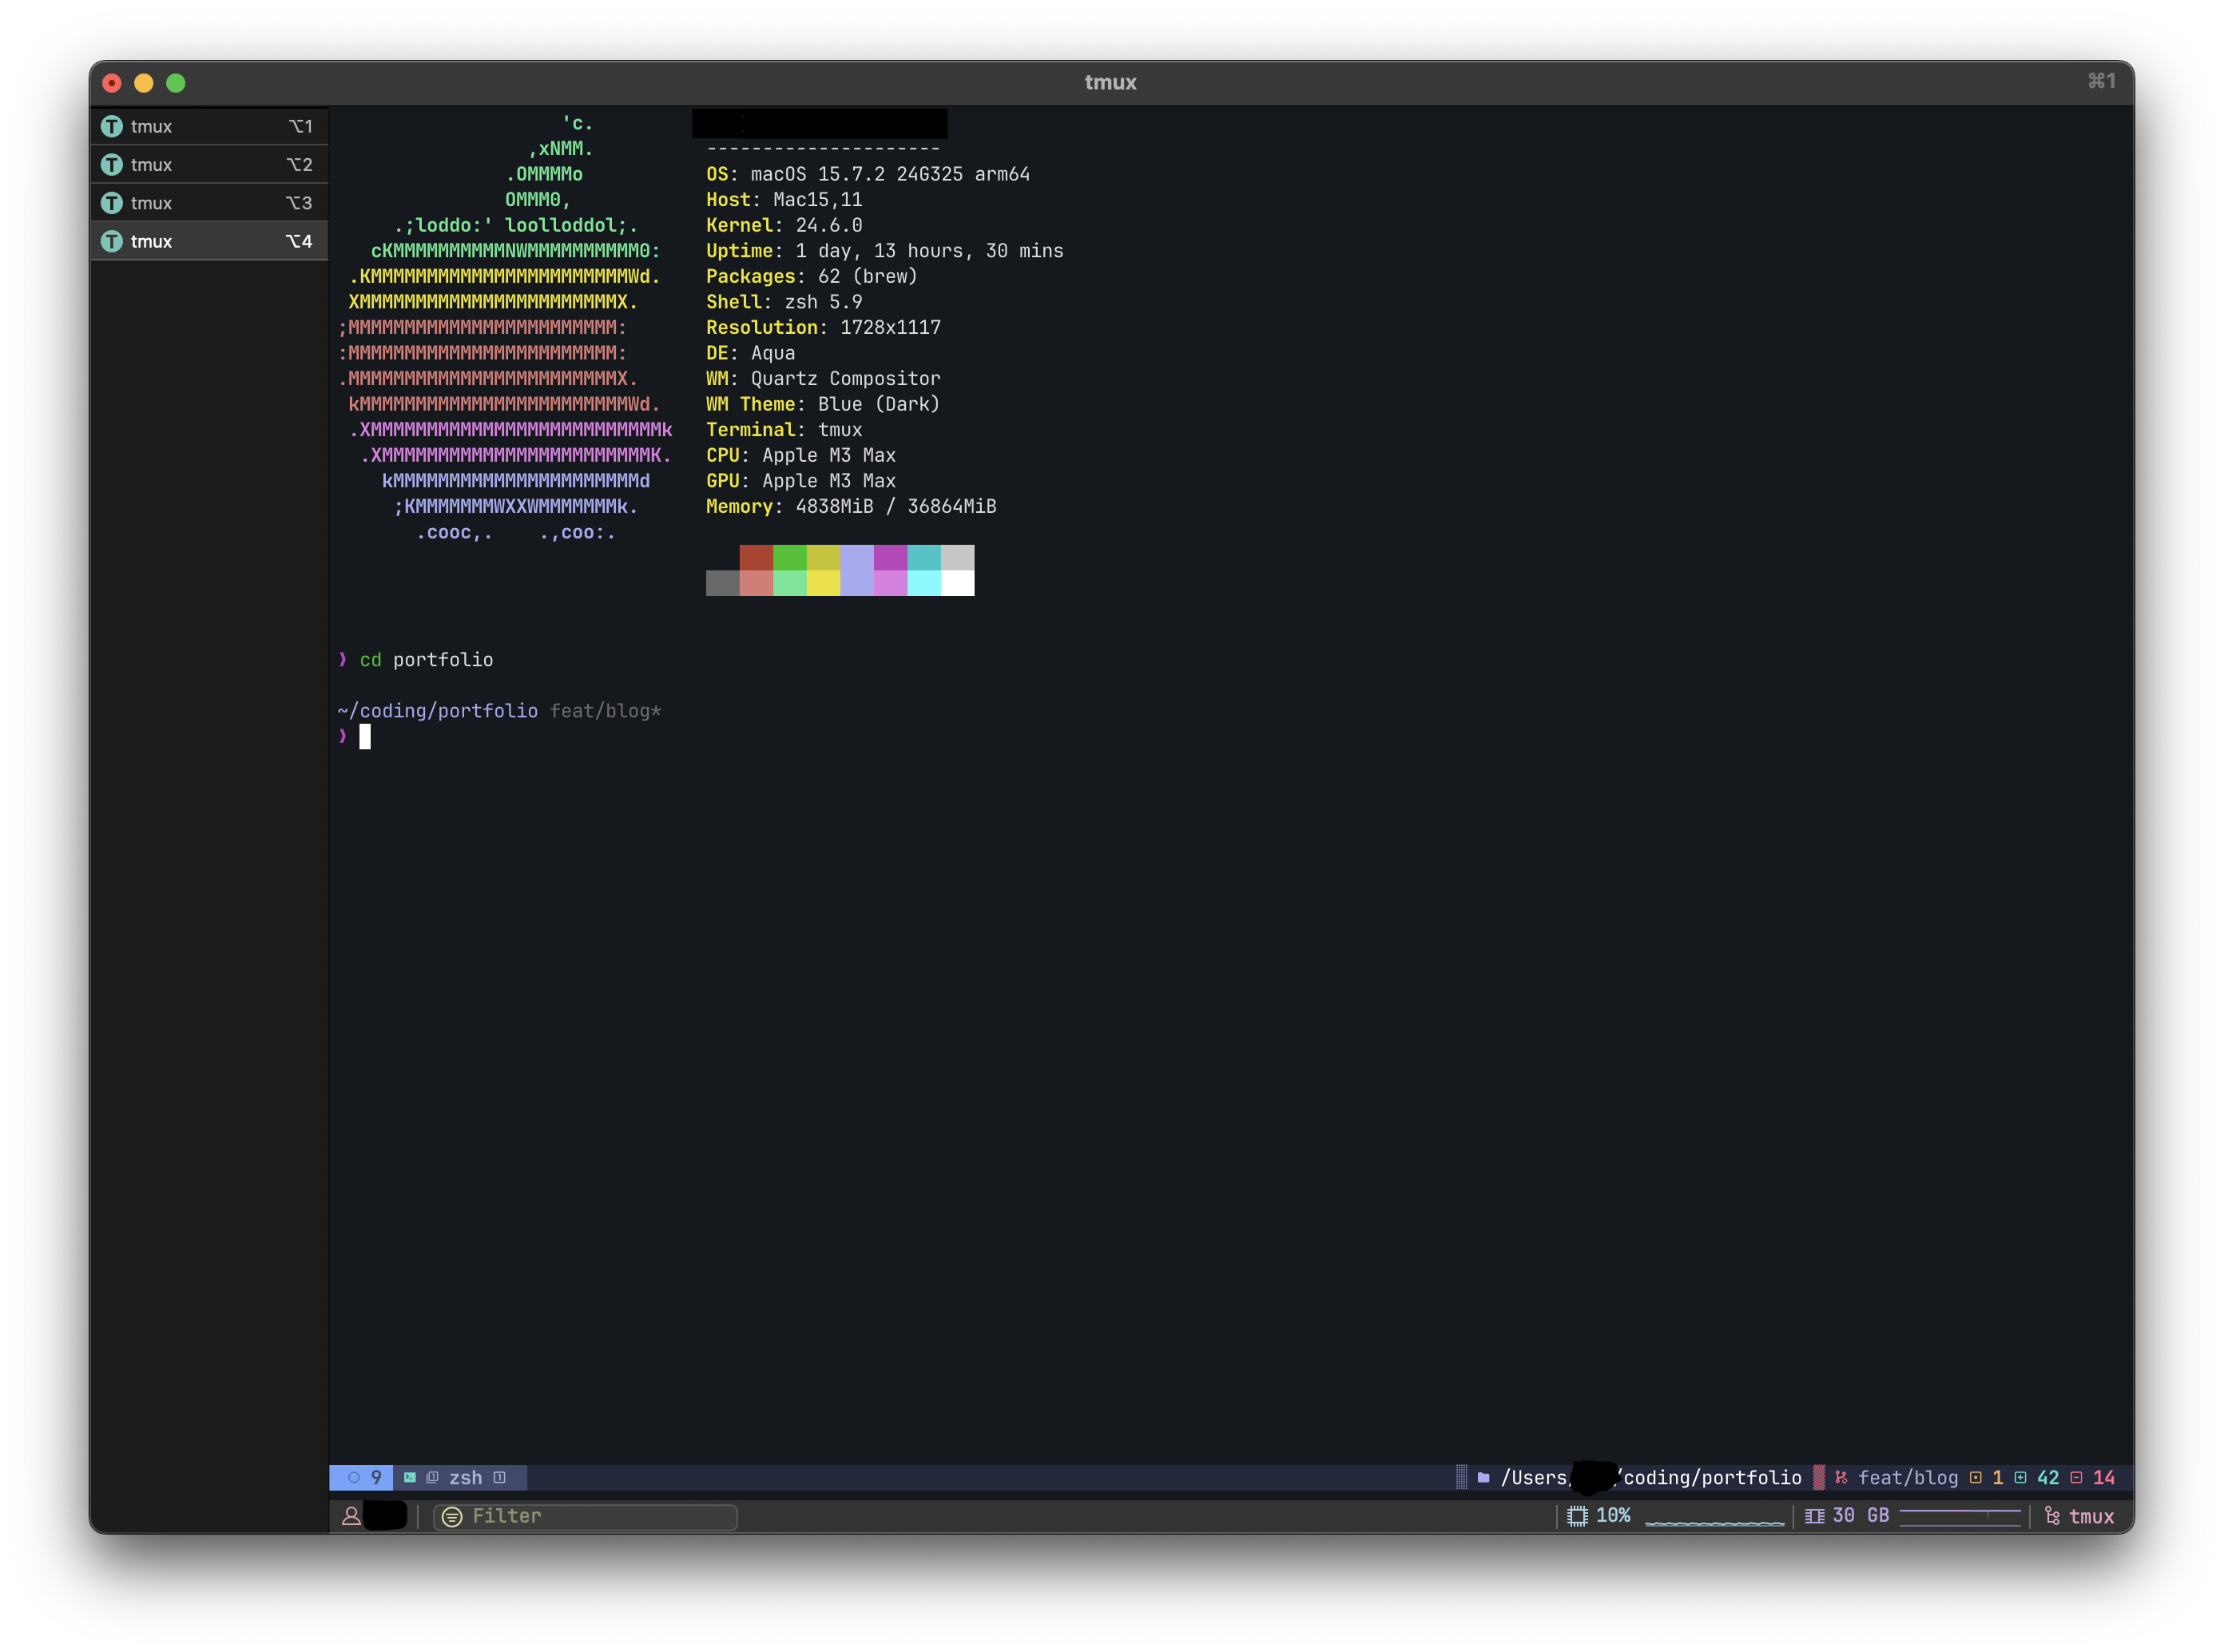2224x1652 pixels.
Task: Click the 'Shell: zsh 5.9' line
Action: pyautogui.click(x=784, y=302)
